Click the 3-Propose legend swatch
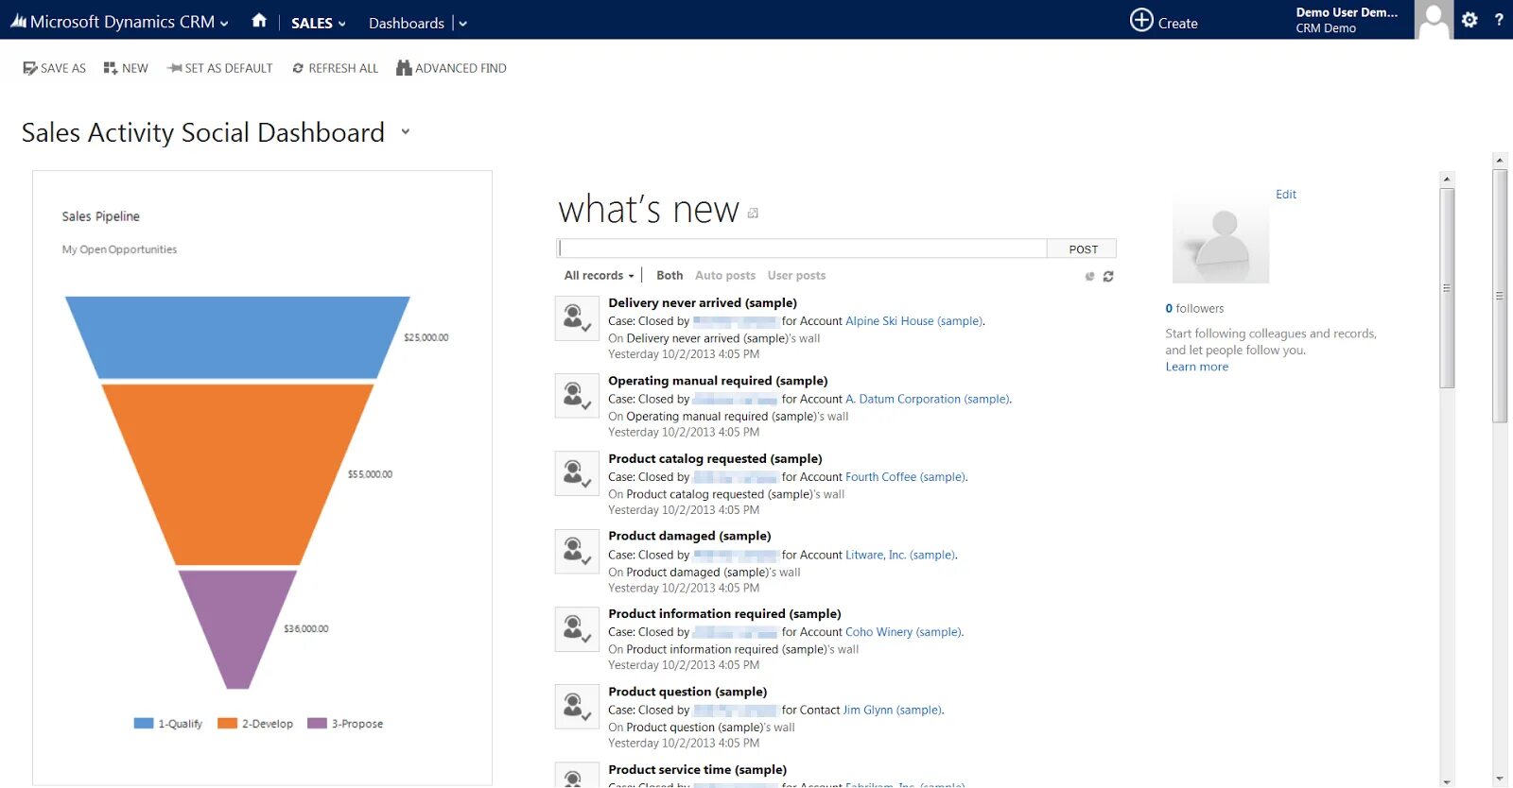The image size is (1513, 788). point(317,724)
